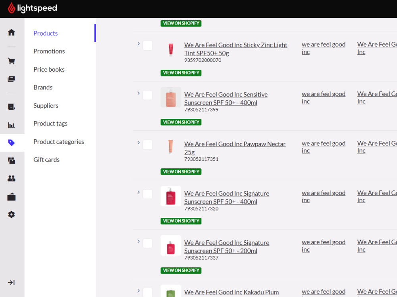Click the Lightspeed flame logo

(12, 8)
